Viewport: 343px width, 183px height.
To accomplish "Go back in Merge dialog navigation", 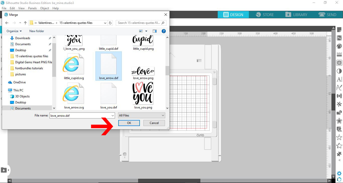I will (x=7, y=23).
